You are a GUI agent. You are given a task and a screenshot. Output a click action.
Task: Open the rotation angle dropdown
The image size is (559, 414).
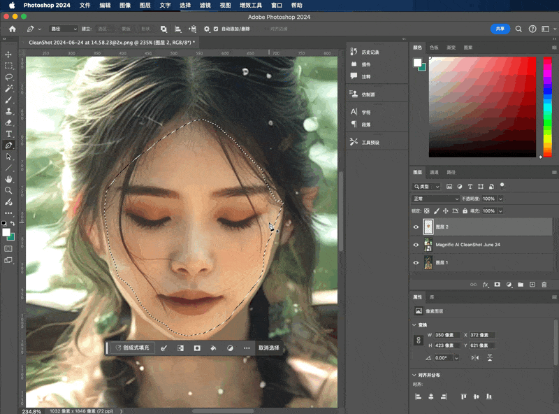pyautogui.click(x=457, y=358)
